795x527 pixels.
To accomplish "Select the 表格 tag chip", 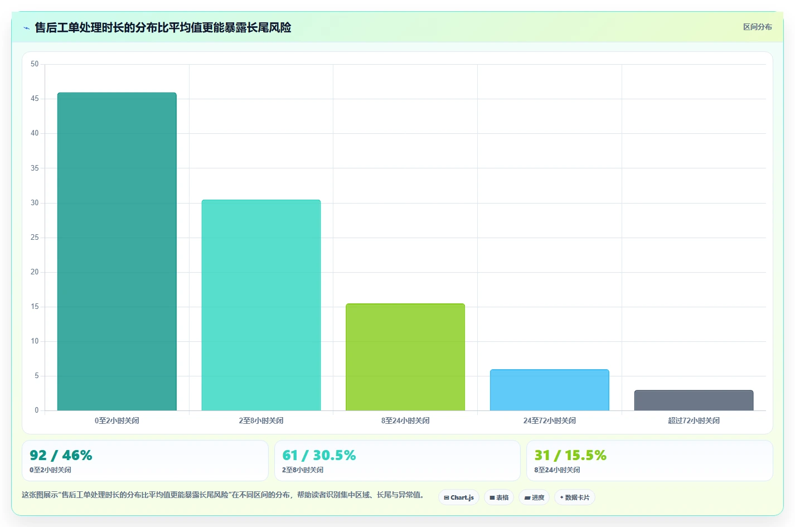I will point(499,497).
